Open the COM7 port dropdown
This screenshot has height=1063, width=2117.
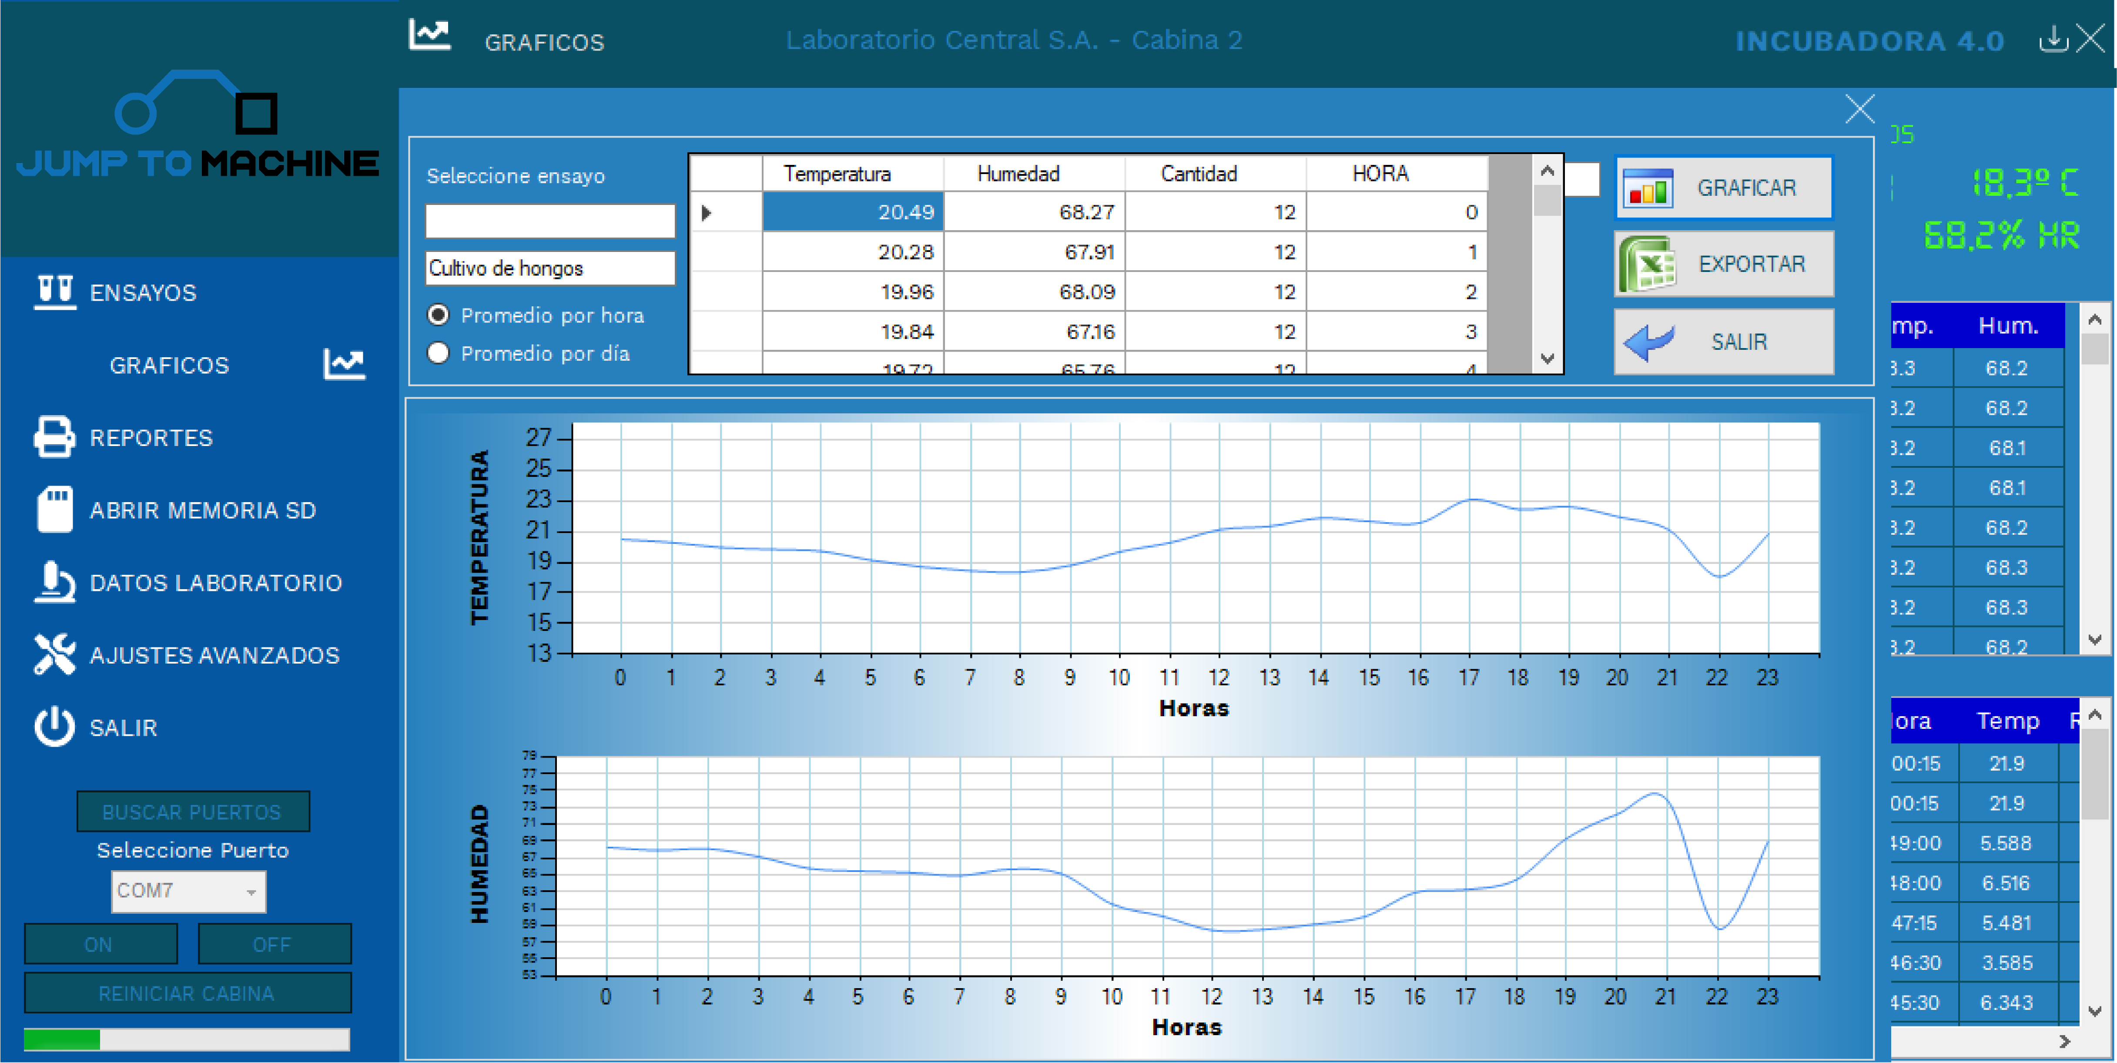click(x=251, y=891)
